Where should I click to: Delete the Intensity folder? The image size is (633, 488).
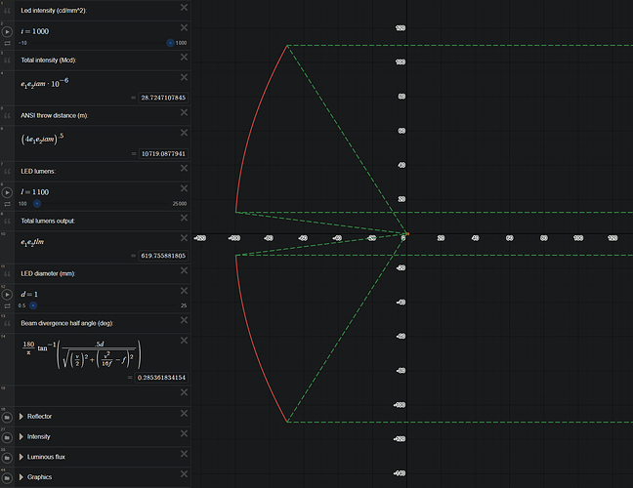[184, 433]
